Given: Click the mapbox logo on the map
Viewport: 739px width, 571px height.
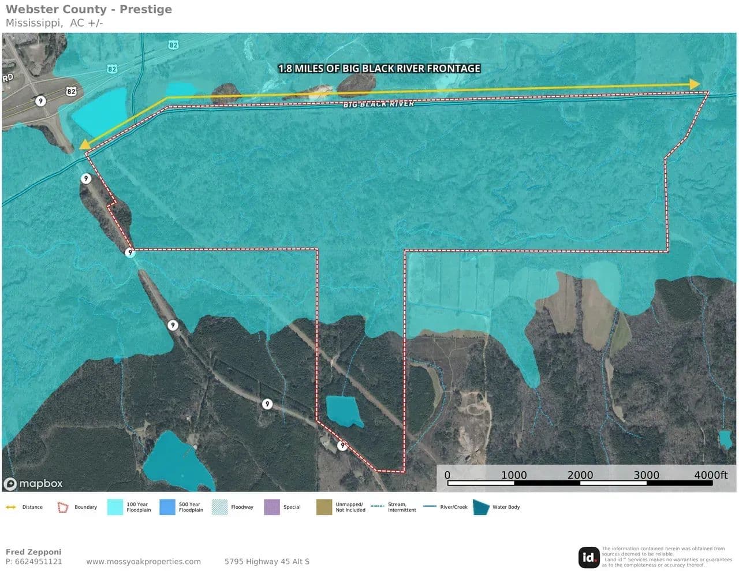Looking at the screenshot, I should click(x=33, y=483).
